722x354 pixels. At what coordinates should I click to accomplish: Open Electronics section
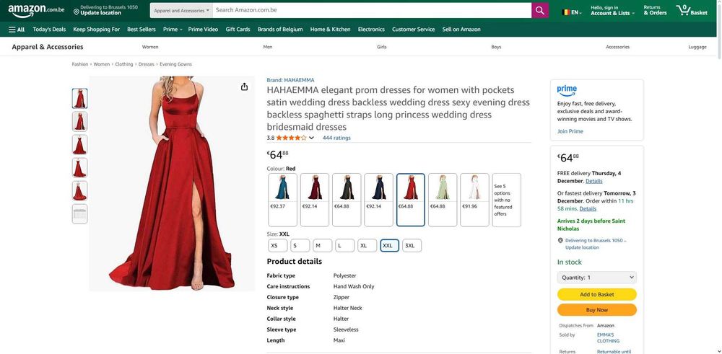click(371, 30)
